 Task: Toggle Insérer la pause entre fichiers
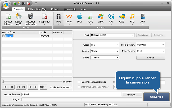click(79, 87)
